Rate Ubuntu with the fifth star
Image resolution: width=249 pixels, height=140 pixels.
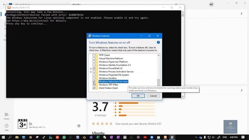(x=111, y=124)
